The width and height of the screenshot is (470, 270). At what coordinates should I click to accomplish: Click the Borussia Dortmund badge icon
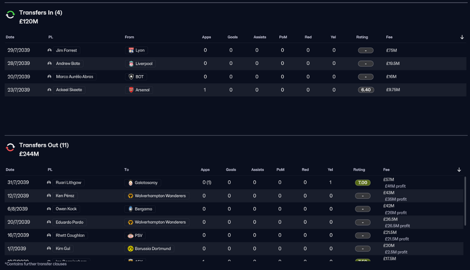[x=130, y=248]
